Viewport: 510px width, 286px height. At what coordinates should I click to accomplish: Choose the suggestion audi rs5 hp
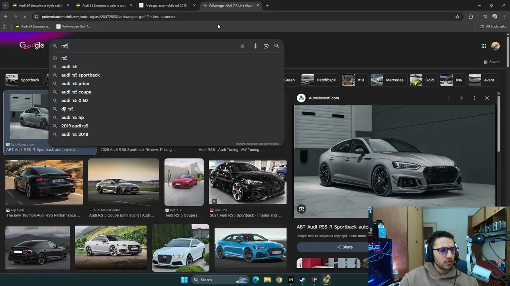point(167,117)
